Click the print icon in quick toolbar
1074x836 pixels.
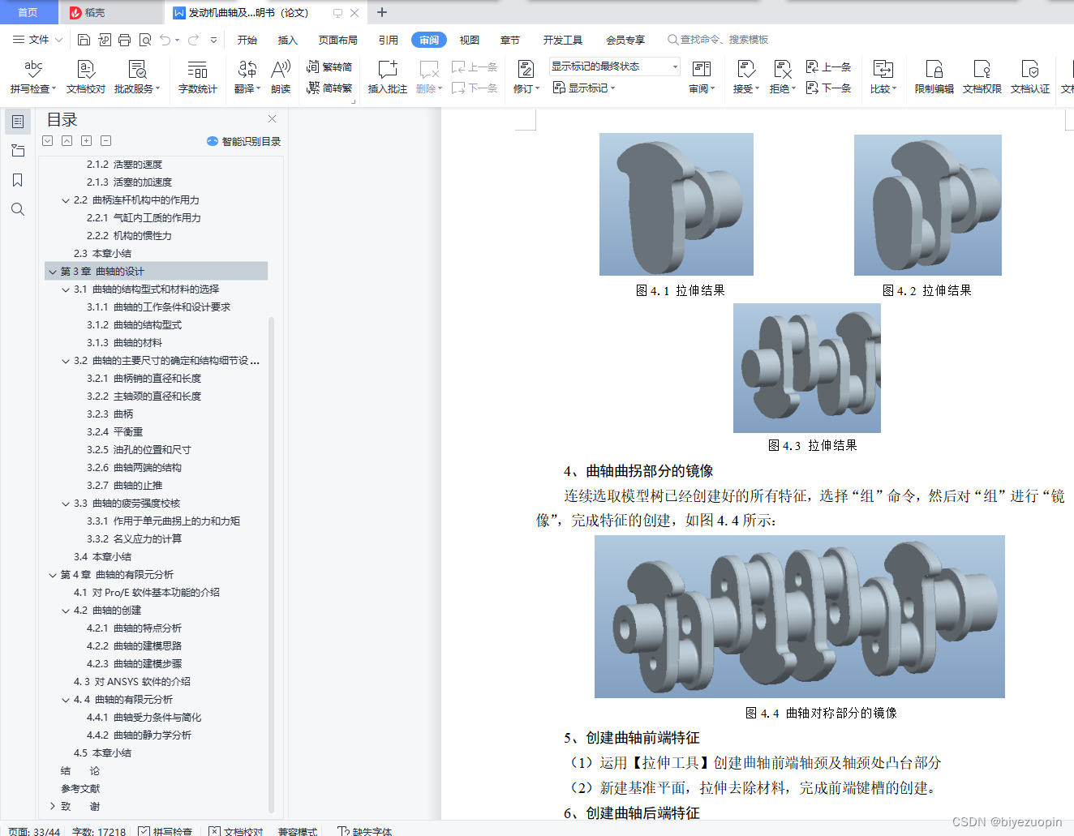pyautogui.click(x=124, y=40)
